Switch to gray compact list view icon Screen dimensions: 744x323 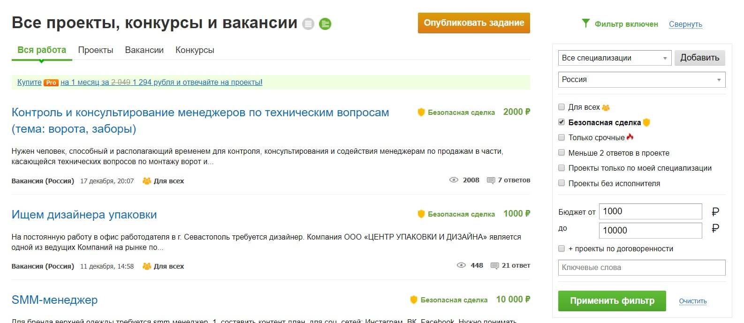click(x=308, y=23)
